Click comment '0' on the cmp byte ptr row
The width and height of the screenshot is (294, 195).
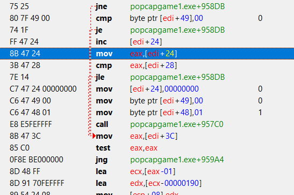[x=260, y=18]
